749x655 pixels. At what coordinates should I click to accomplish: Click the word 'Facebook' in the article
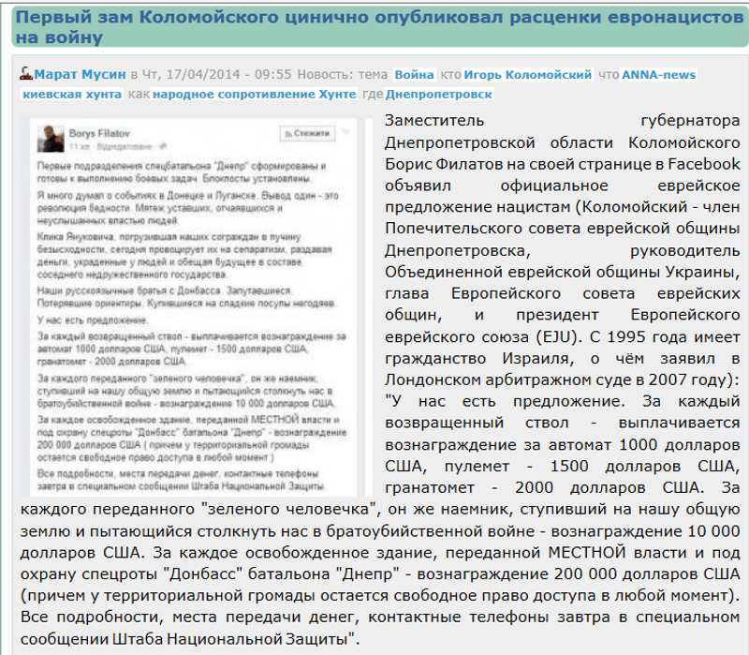(704, 164)
